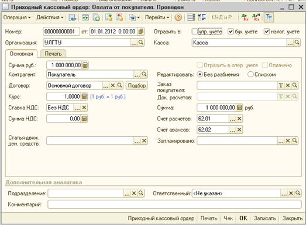Click magnifier icon next to Организация field
Viewport: 306px width, 225px height.
(x=140, y=42)
